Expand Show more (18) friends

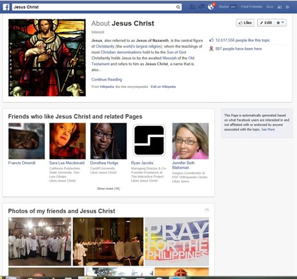(108, 189)
